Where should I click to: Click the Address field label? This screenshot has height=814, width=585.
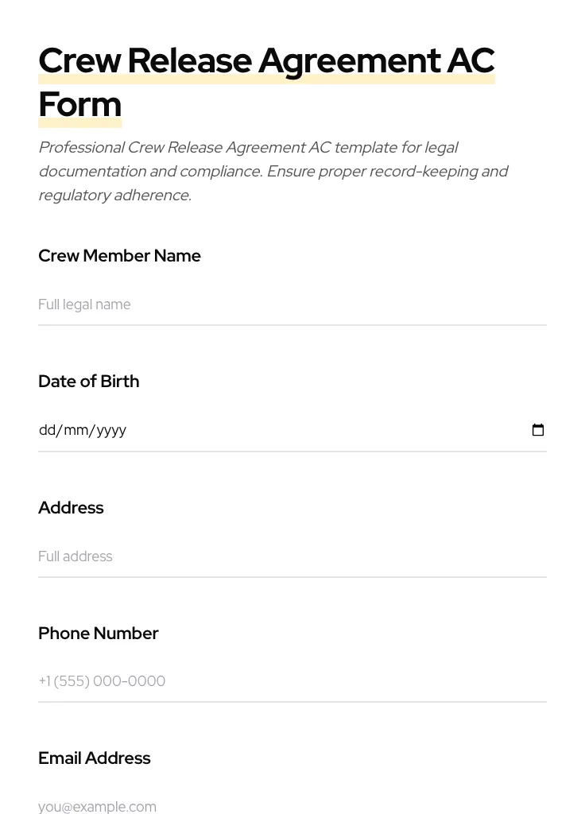[x=71, y=508]
